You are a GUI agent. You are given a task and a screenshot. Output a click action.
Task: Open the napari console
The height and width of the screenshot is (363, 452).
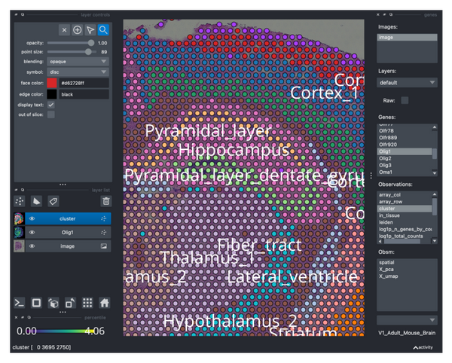pyautogui.click(x=19, y=302)
